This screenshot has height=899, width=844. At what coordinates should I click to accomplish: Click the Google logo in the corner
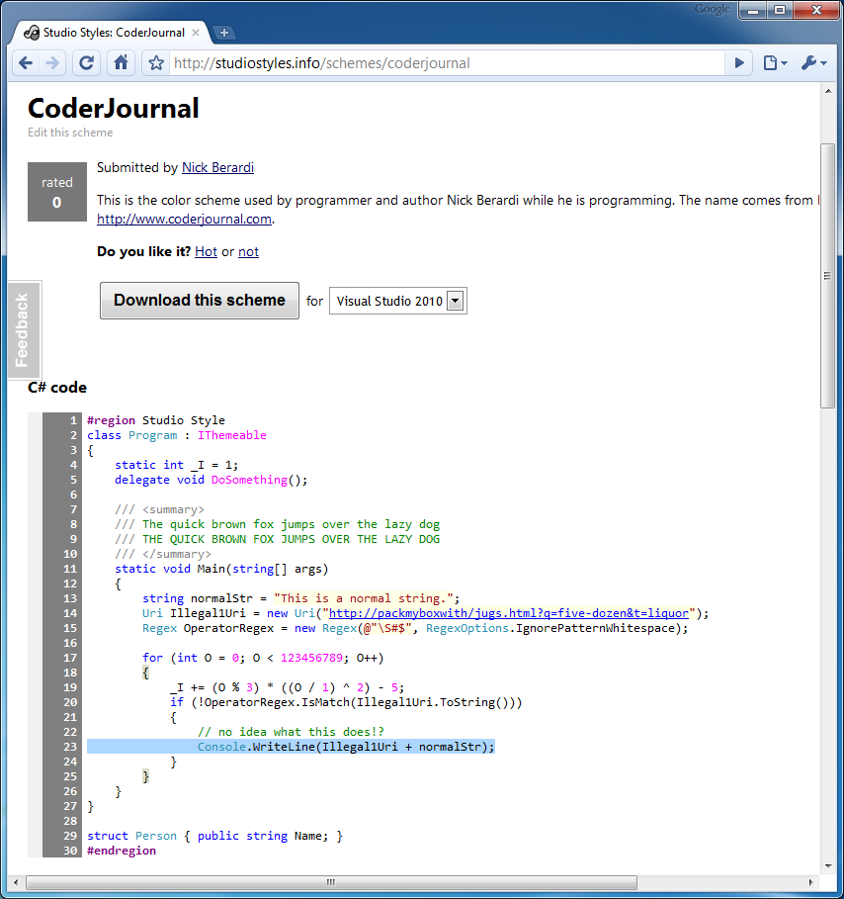pos(711,9)
